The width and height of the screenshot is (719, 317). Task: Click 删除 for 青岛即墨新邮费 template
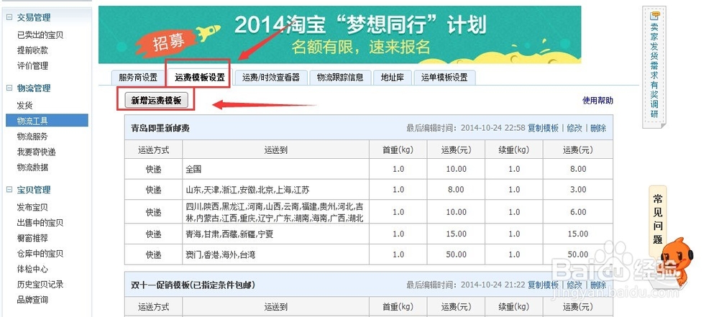[598, 128]
